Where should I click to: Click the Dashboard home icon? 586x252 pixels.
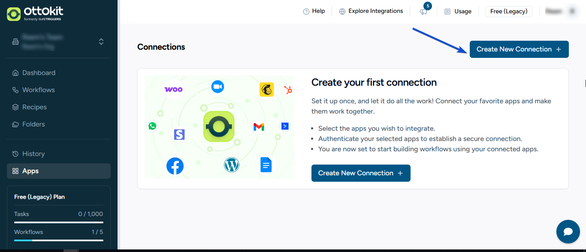(15, 73)
